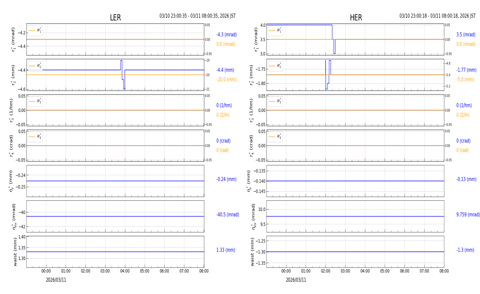Select the LER value -40.5 (mrad)
The image size is (480, 294).
pyautogui.click(x=228, y=215)
